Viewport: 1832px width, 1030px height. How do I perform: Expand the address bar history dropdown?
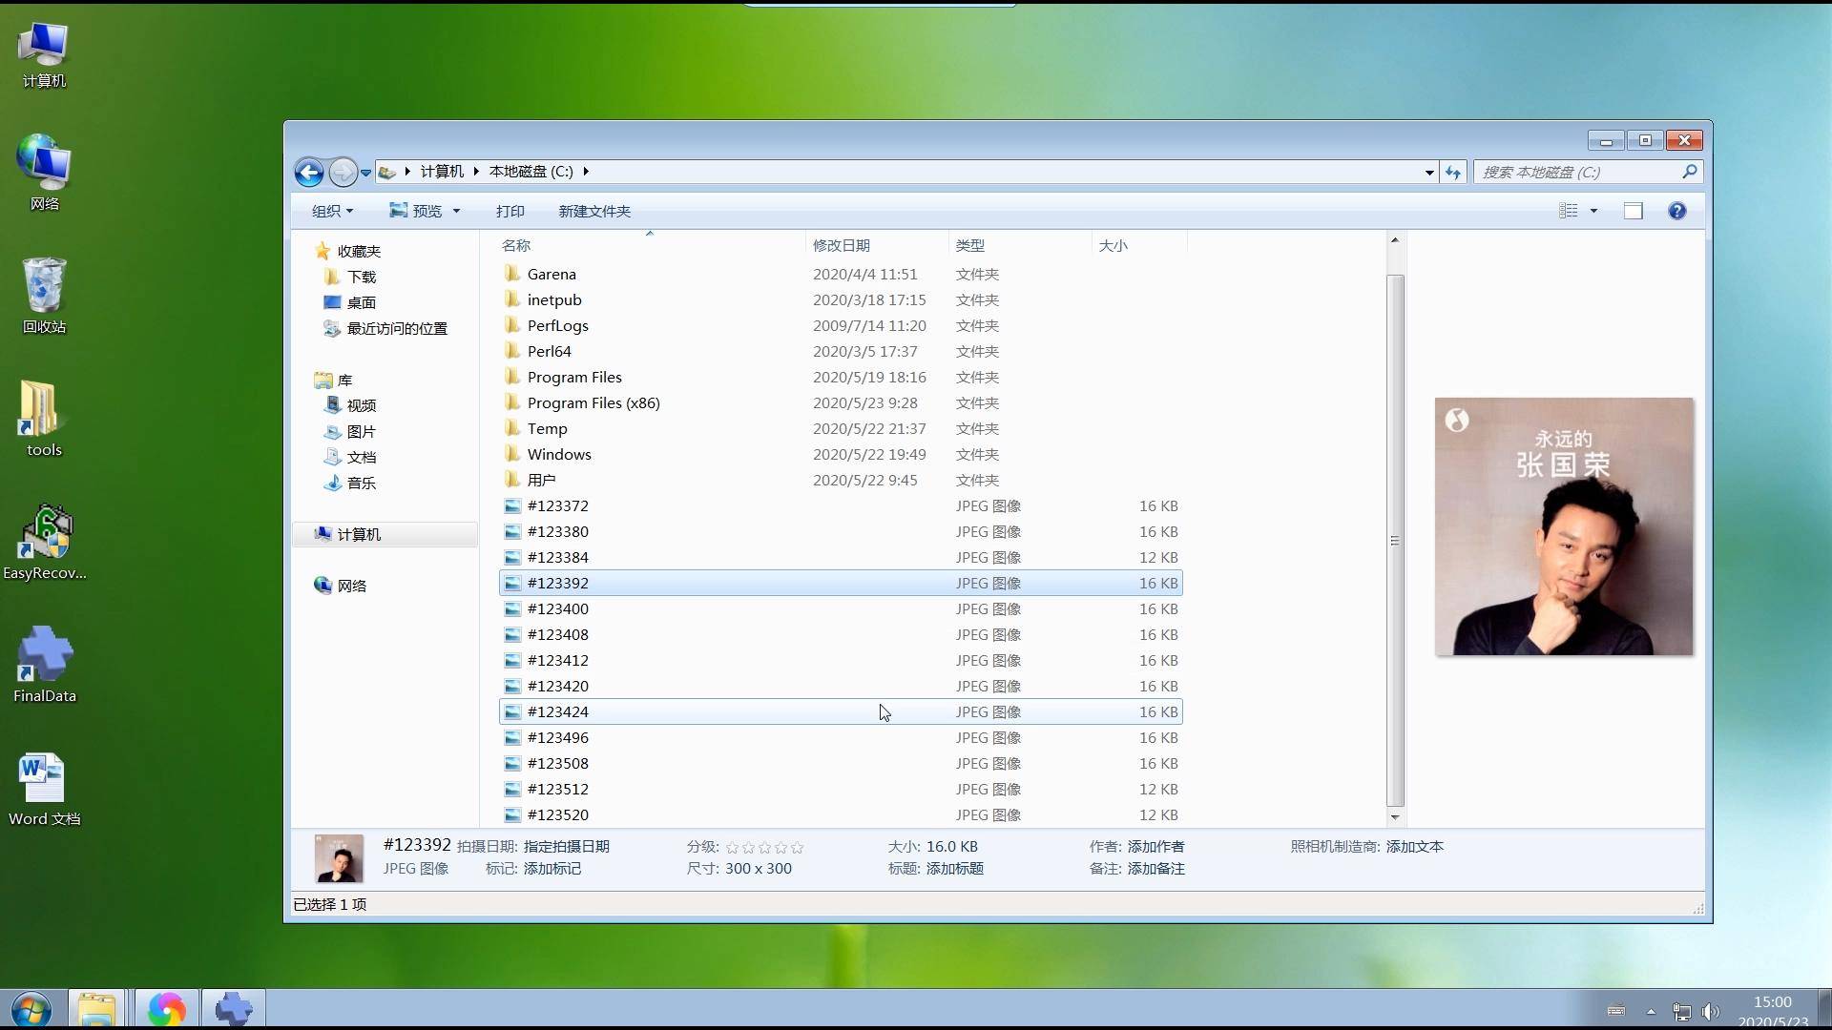pyautogui.click(x=1428, y=173)
